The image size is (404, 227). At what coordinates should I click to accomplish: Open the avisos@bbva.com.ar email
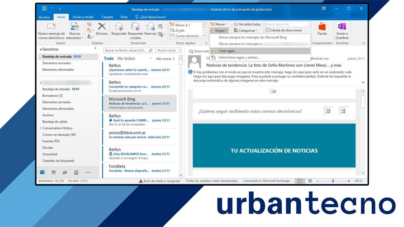pos(139,137)
